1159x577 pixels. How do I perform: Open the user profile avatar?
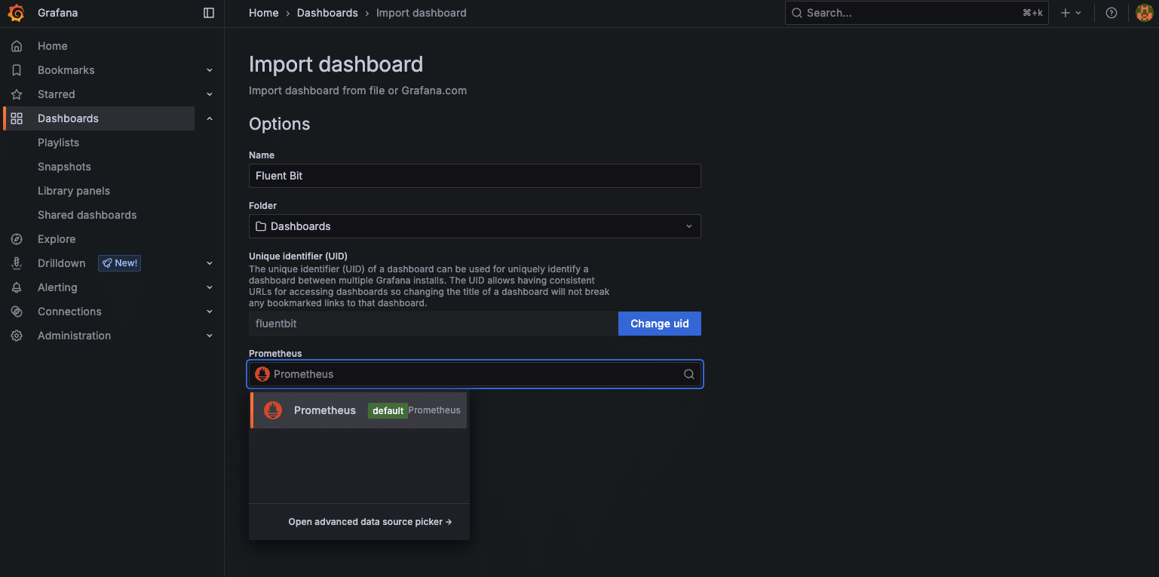click(x=1144, y=13)
